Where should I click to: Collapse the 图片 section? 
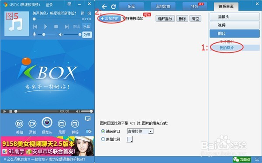click(234, 34)
